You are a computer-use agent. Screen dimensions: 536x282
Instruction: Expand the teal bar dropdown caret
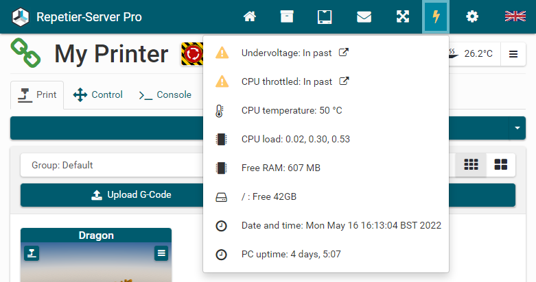516,128
